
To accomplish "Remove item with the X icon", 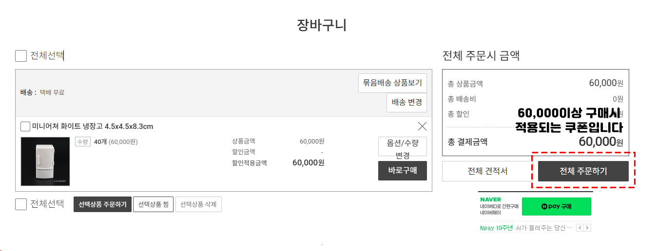I will (422, 126).
